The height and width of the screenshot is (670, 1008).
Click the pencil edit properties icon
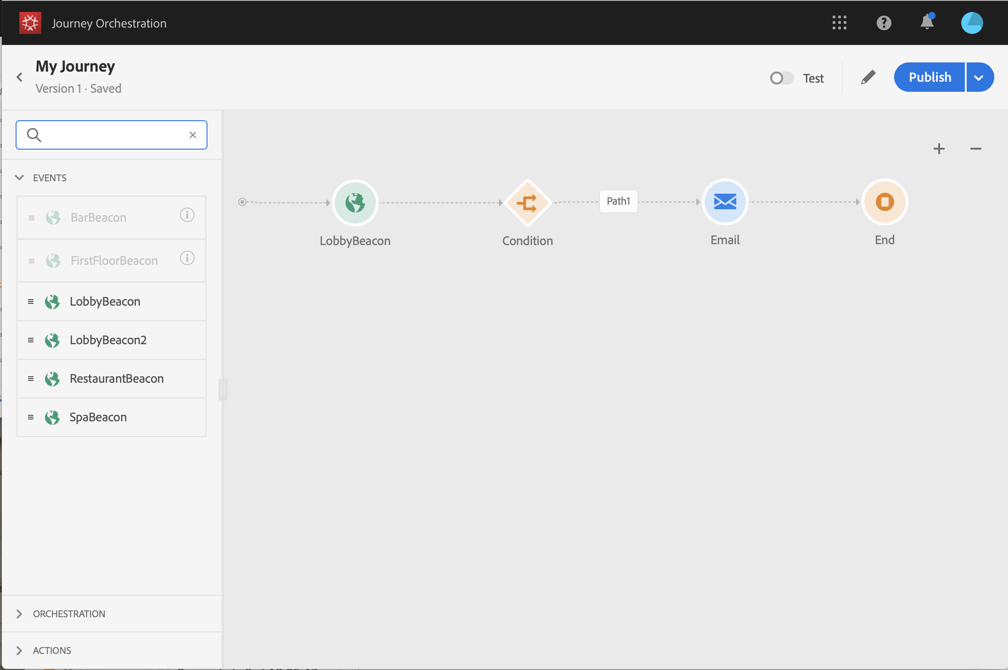(868, 78)
